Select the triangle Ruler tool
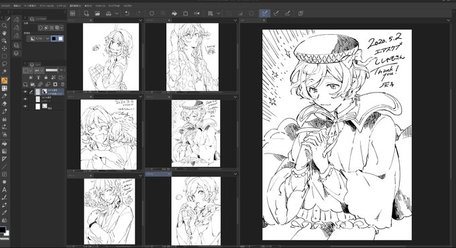The image size is (456, 248). (5, 159)
